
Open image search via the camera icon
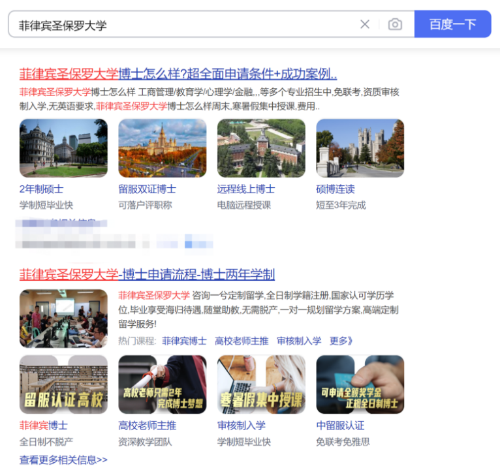pos(395,24)
